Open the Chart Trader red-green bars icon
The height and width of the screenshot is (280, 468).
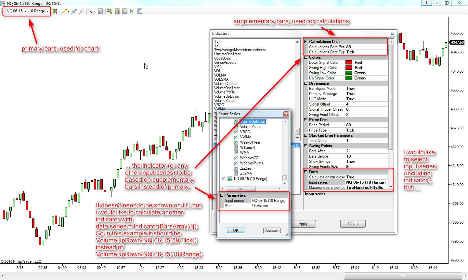tap(110, 11)
